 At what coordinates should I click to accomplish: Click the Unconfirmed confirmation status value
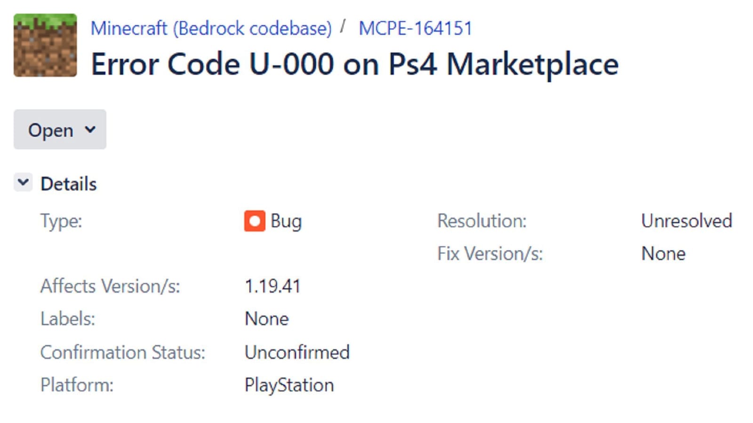pyautogui.click(x=296, y=352)
